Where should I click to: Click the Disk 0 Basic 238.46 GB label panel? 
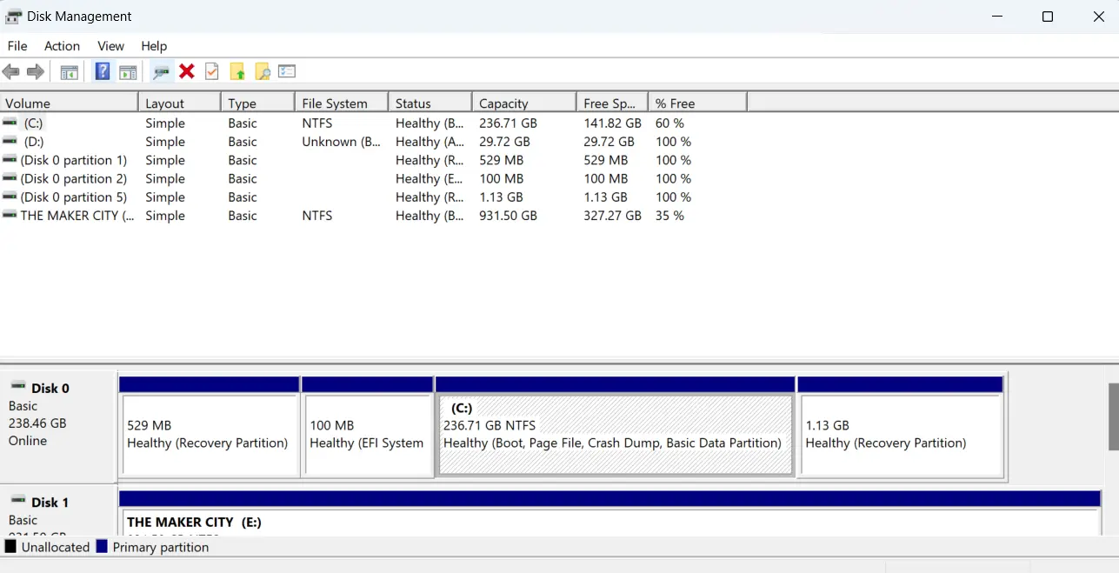pyautogui.click(x=58, y=426)
